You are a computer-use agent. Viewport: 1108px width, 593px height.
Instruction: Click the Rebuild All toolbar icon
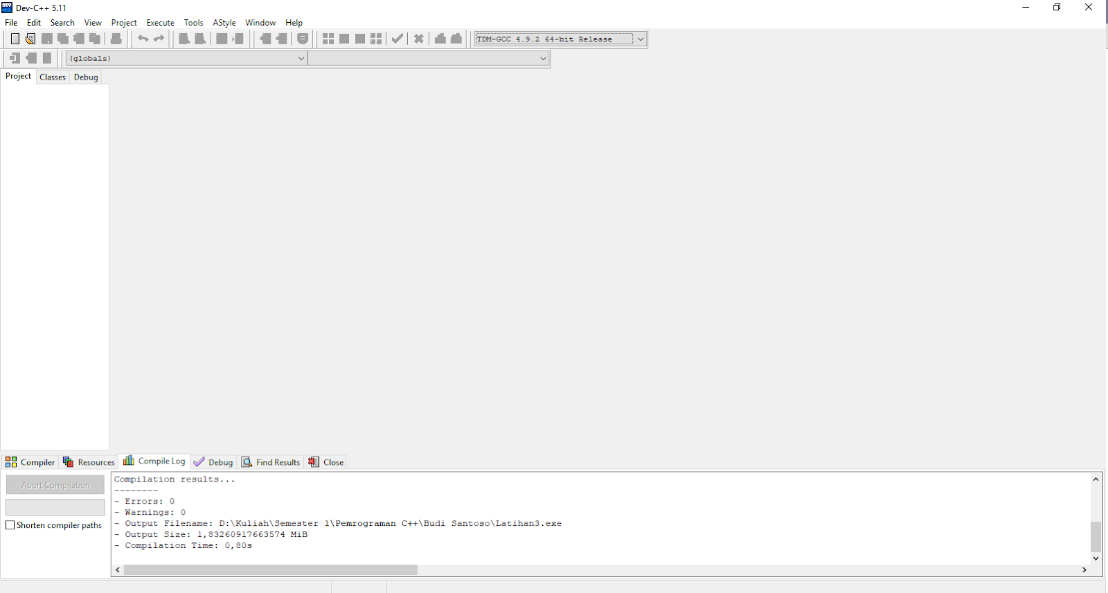[376, 39]
